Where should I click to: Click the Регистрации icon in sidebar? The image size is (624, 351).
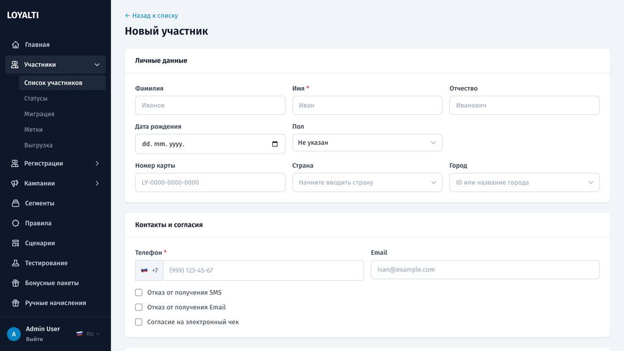click(15, 164)
